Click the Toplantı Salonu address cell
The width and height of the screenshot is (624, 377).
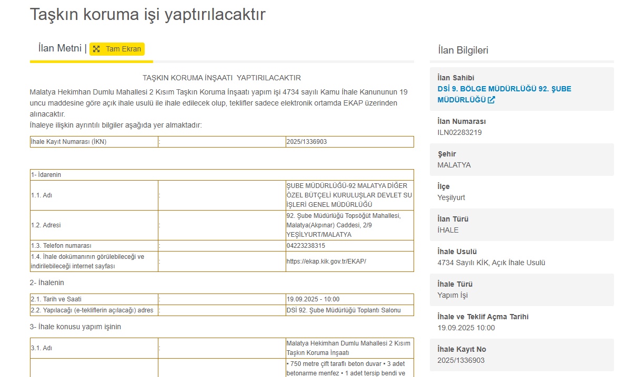pos(343,310)
